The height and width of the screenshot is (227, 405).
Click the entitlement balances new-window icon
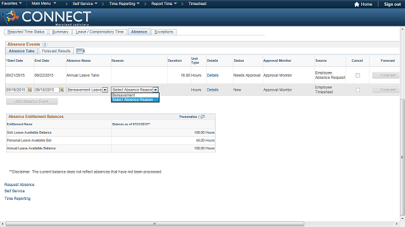(202, 117)
